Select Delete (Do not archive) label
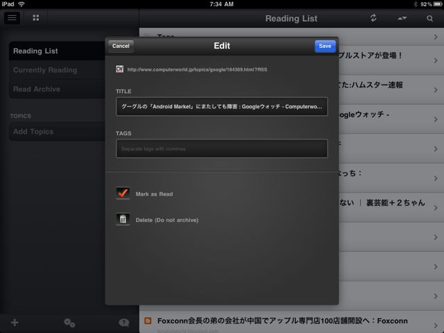Screen dimensions: 444x333 click(x=167, y=220)
